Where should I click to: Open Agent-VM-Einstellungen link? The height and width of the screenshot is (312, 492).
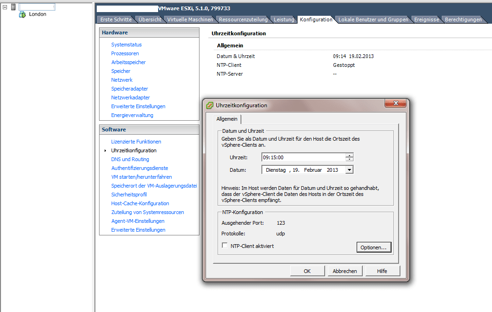click(x=138, y=221)
